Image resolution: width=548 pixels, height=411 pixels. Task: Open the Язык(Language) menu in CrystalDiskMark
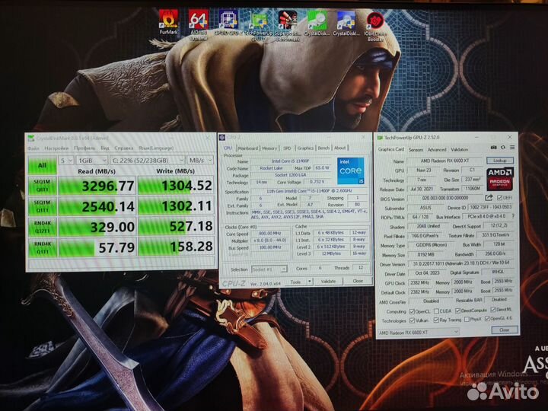pos(156,148)
